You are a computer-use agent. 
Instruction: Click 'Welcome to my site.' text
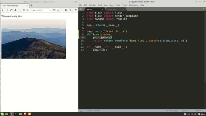click(x=12, y=16)
